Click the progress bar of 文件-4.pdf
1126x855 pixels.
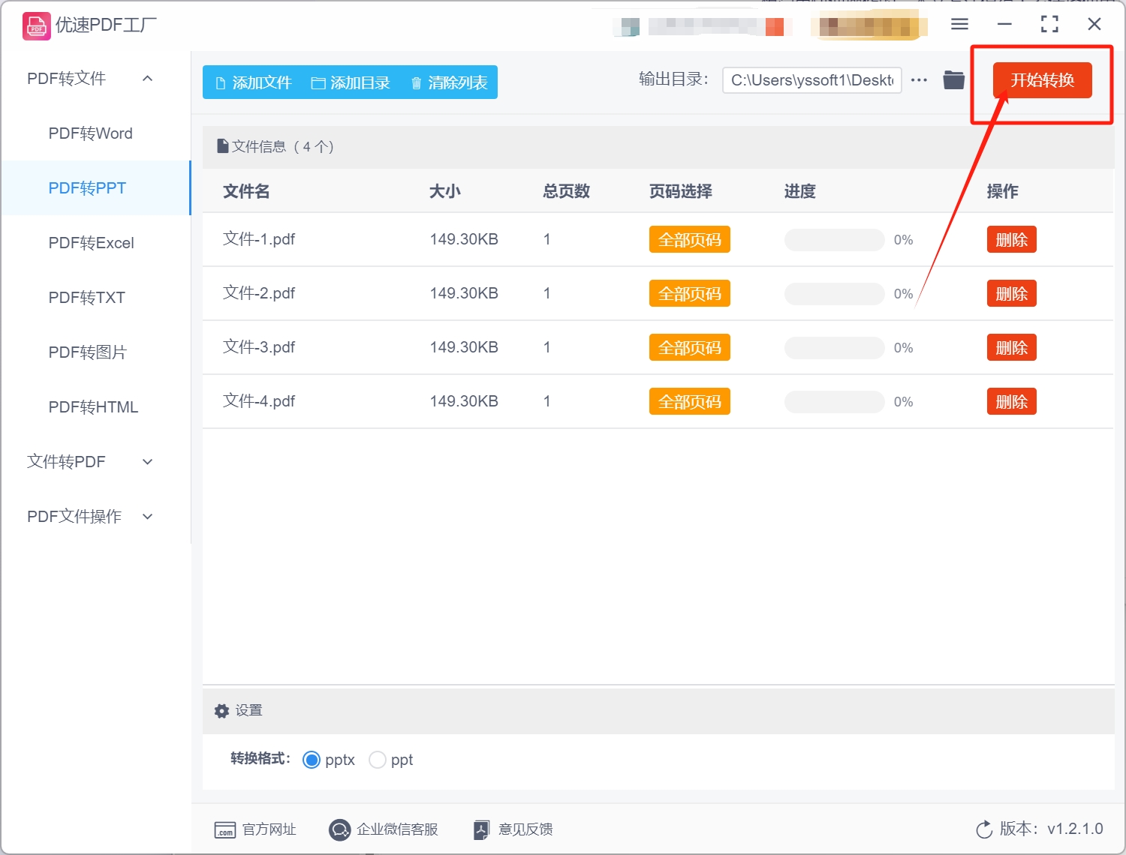[x=835, y=402]
